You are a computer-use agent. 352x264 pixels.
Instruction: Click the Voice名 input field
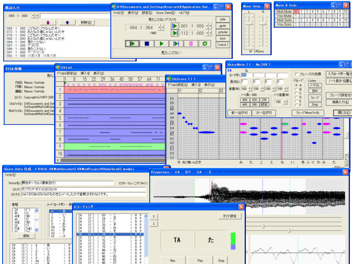point(67,183)
